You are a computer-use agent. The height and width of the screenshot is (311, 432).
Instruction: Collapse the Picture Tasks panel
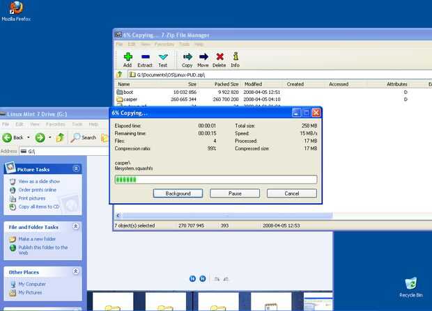click(76, 168)
